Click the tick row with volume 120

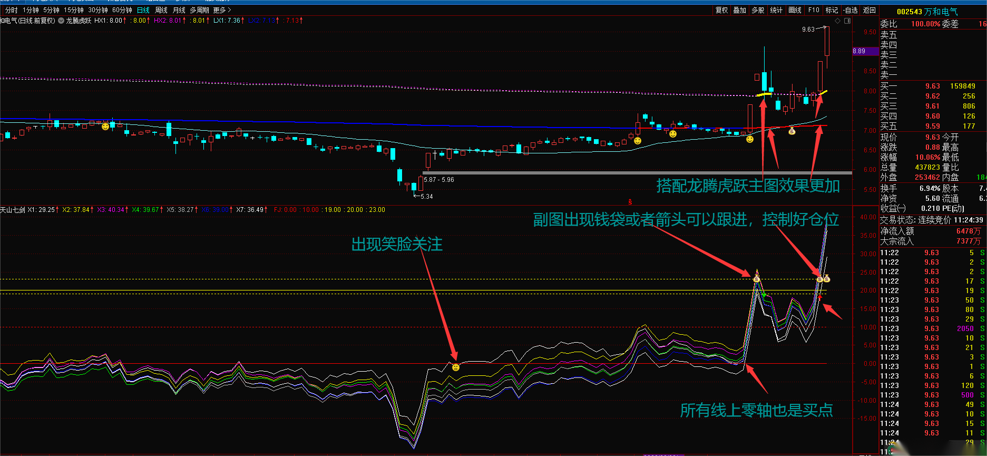click(933, 385)
